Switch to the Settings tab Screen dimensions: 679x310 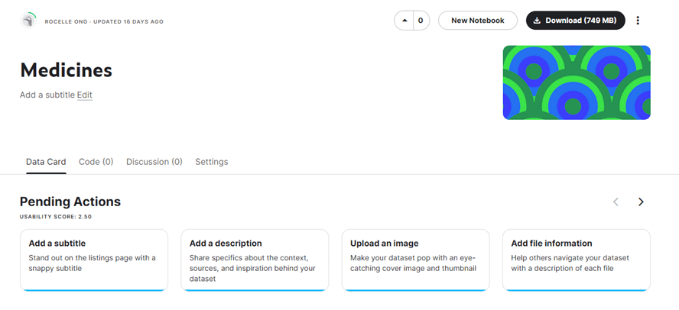211,162
